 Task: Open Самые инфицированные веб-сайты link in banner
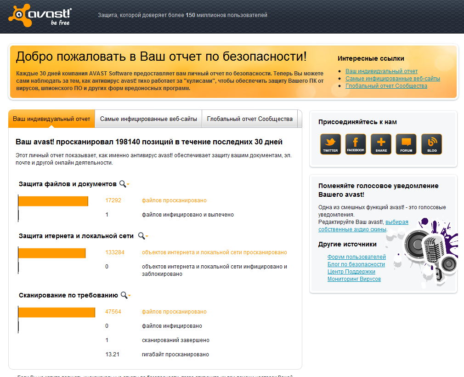(x=393, y=79)
